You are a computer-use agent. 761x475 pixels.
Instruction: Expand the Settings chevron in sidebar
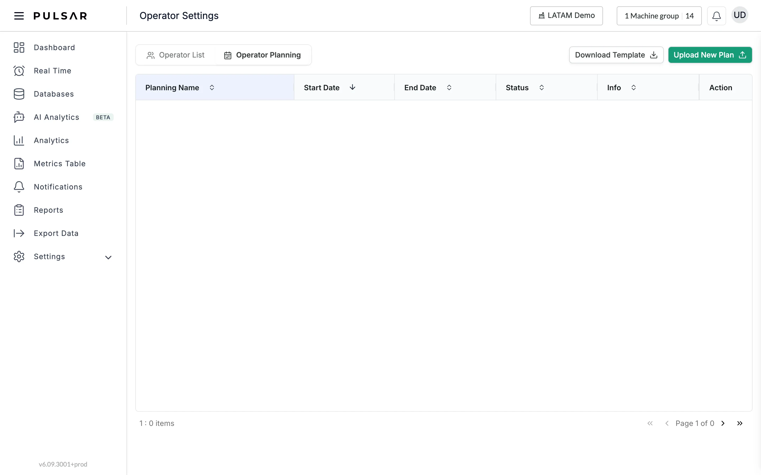pyautogui.click(x=108, y=257)
